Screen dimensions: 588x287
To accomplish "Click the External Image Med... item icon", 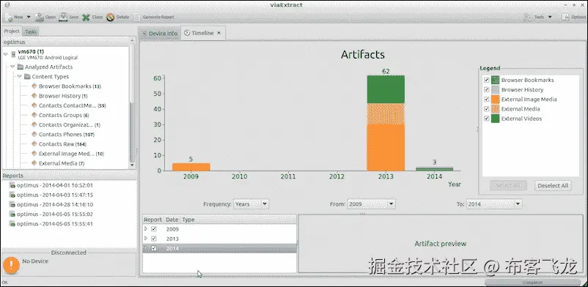I will (34, 154).
